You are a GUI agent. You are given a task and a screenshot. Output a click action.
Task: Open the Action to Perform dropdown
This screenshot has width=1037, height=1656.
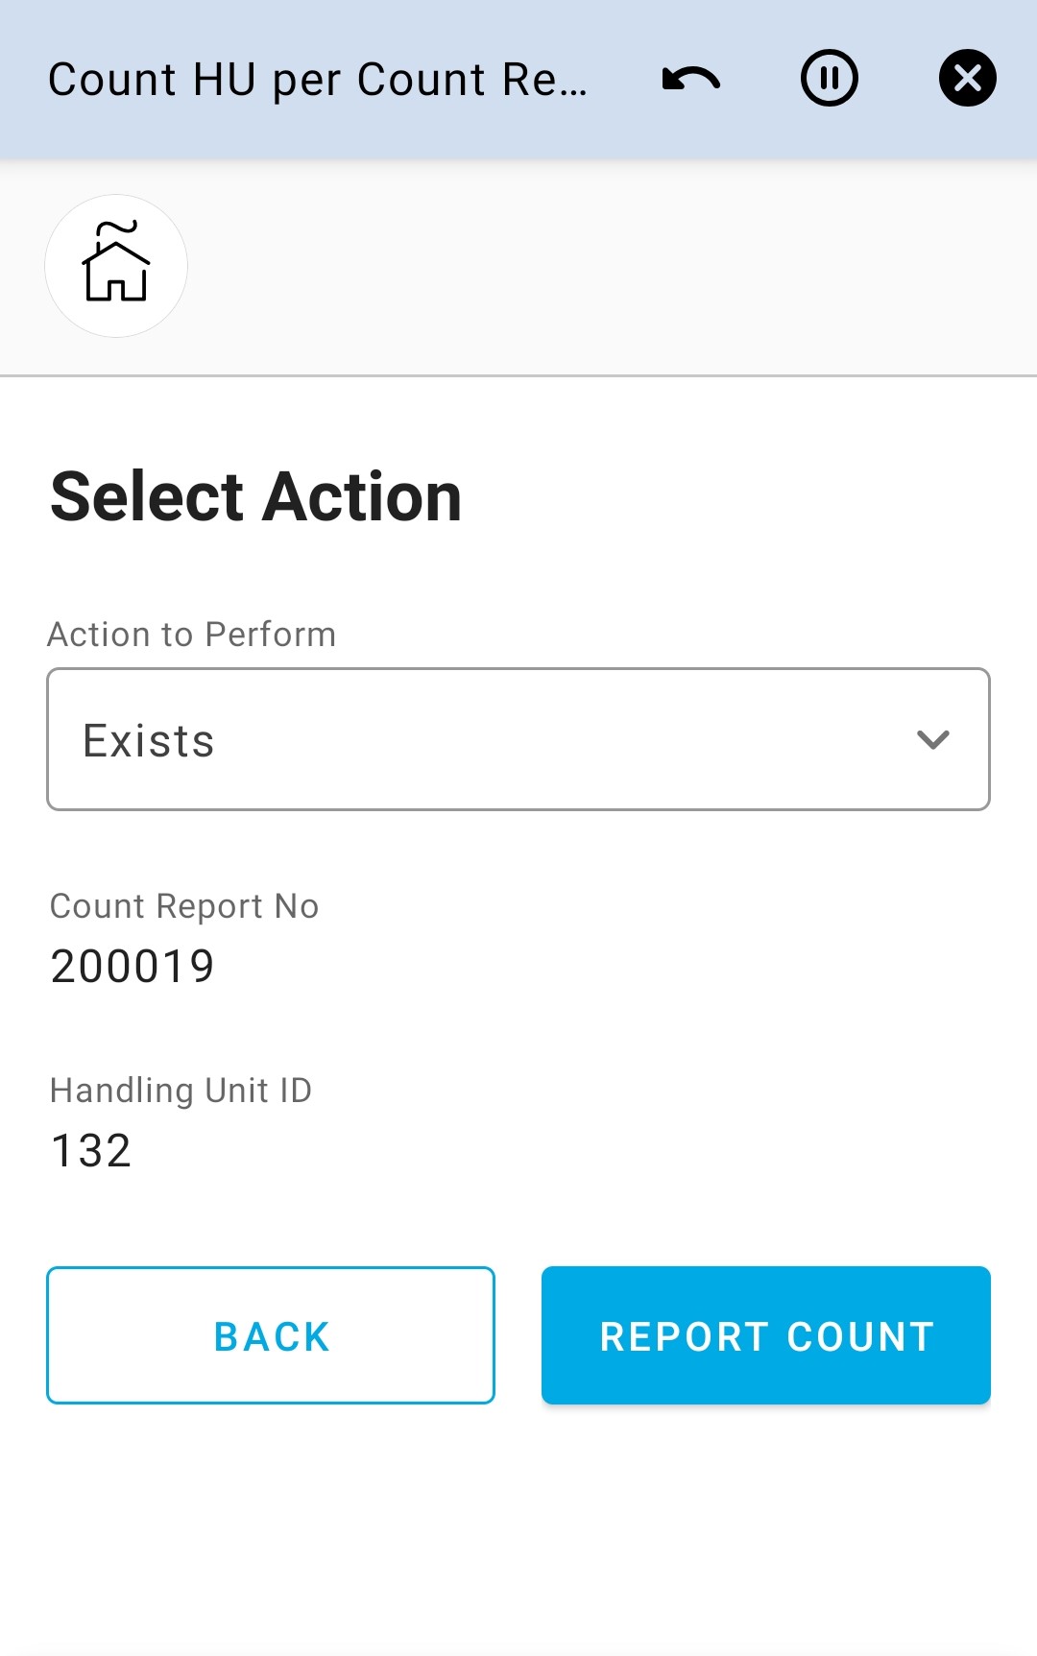518,739
